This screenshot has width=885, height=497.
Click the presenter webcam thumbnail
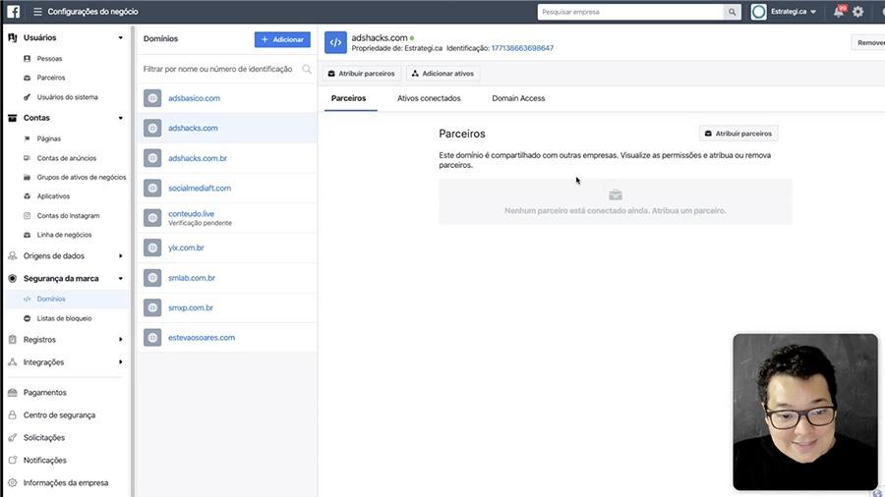(805, 412)
